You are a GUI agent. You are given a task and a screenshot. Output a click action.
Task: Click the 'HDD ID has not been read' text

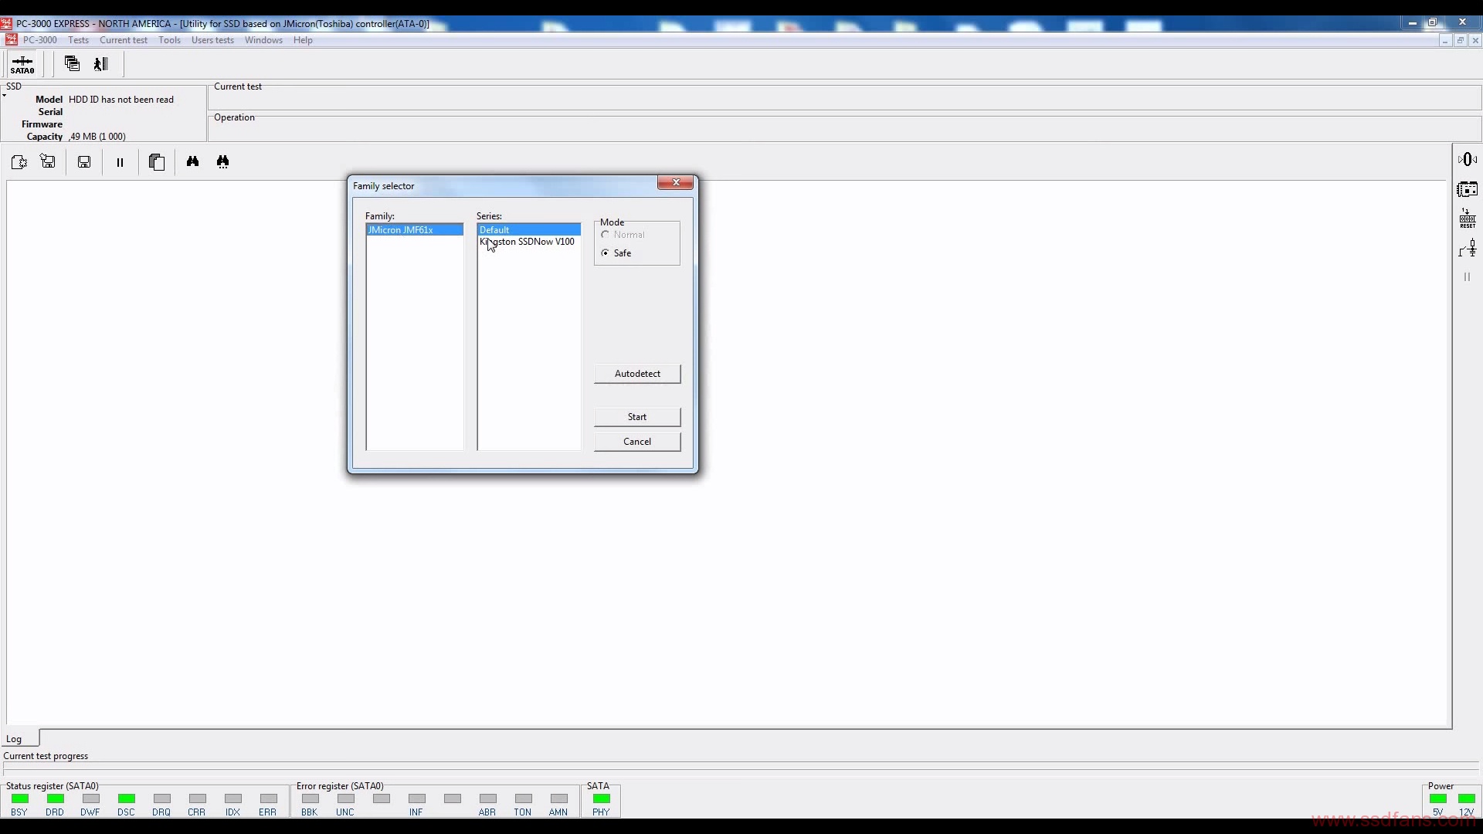click(x=121, y=100)
